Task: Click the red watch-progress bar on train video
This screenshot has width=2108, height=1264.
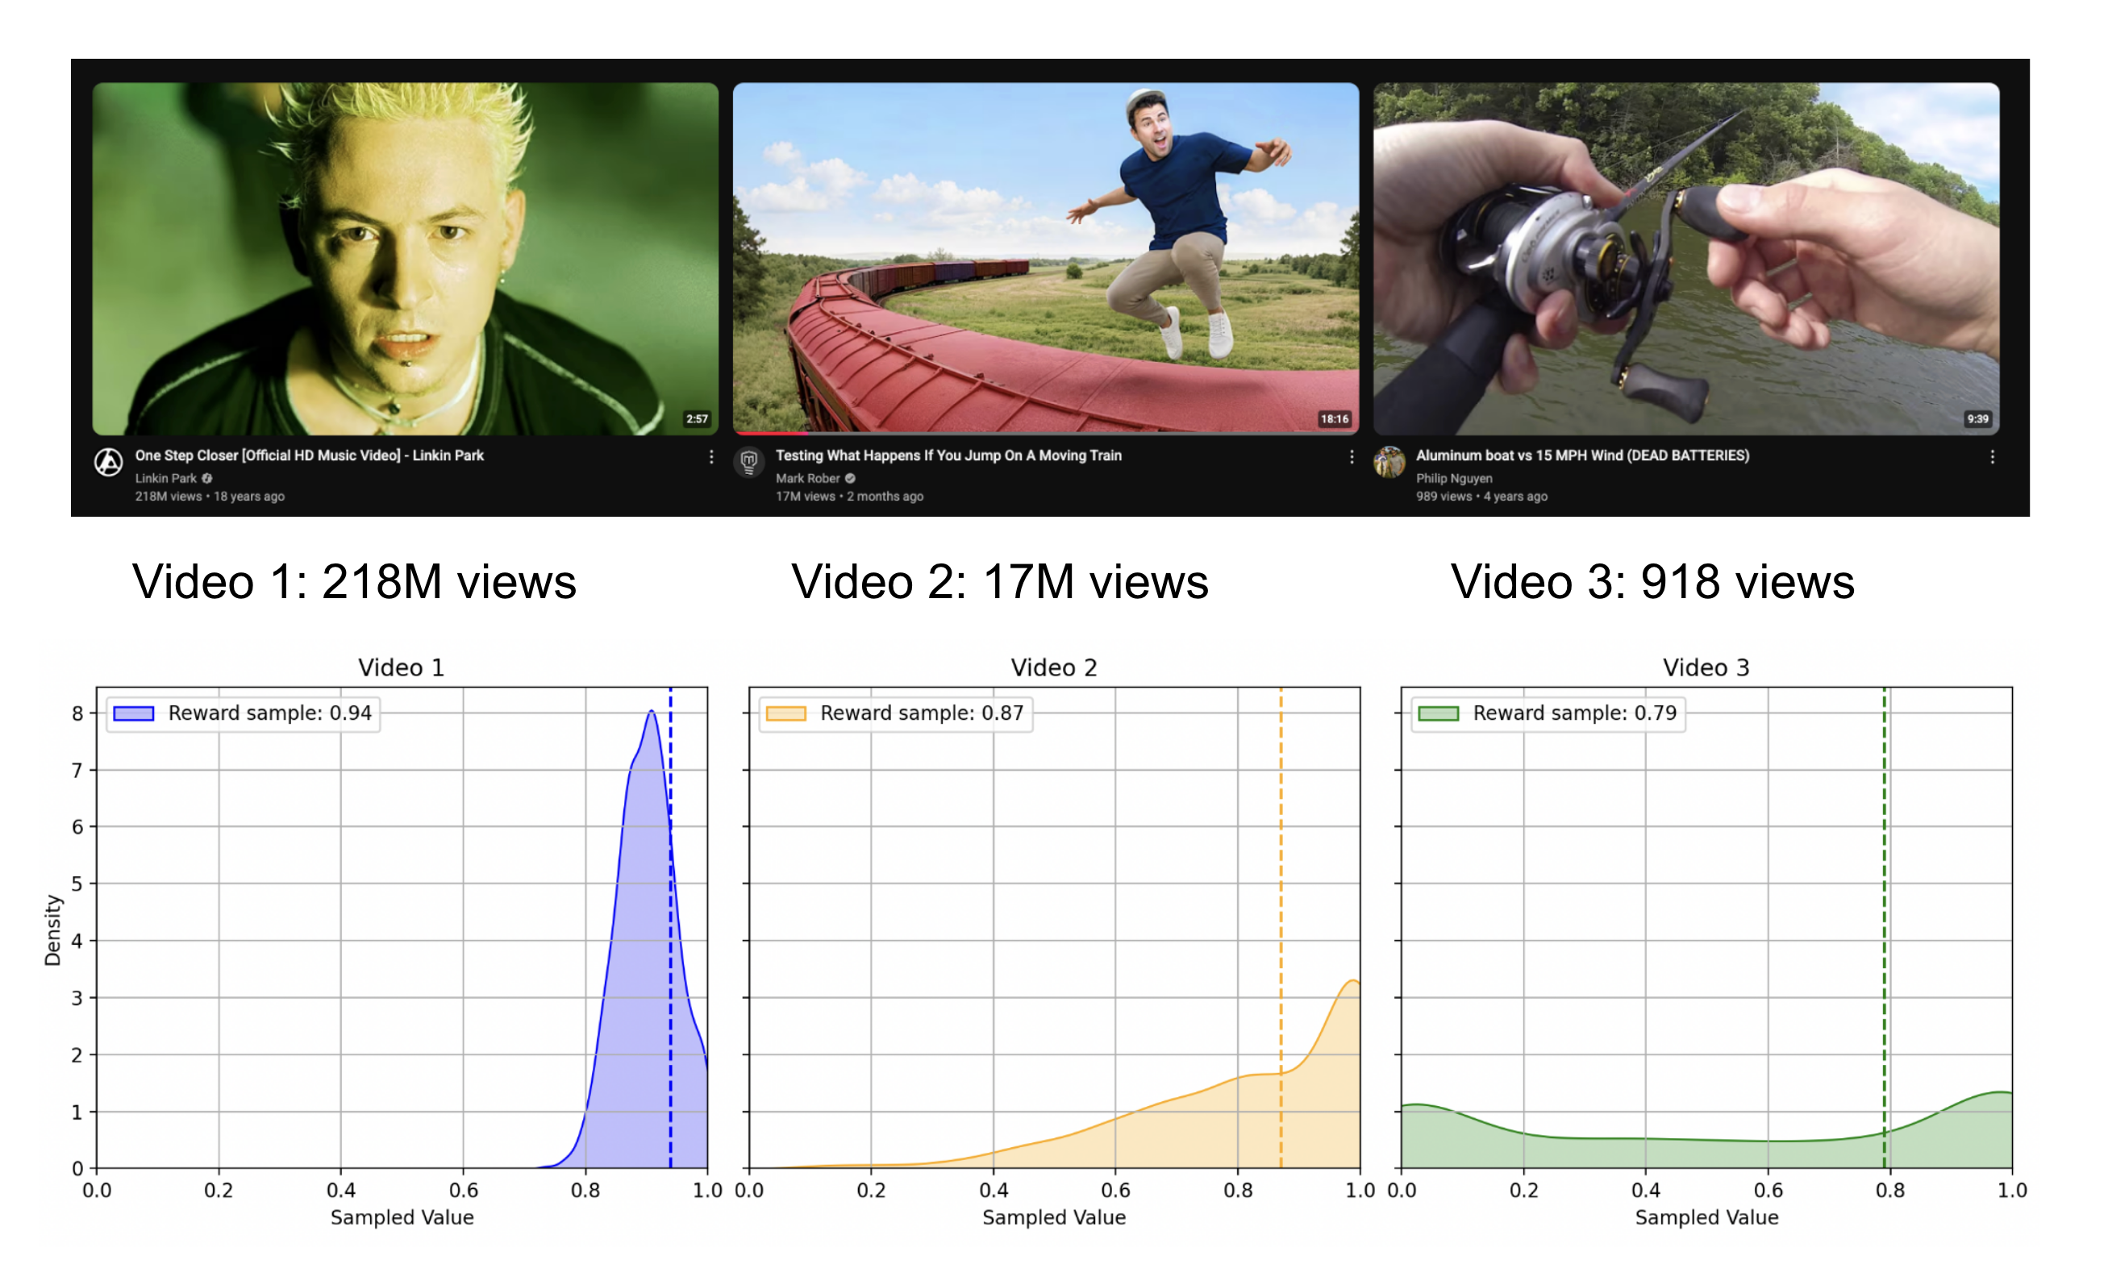Action: pyautogui.click(x=769, y=433)
